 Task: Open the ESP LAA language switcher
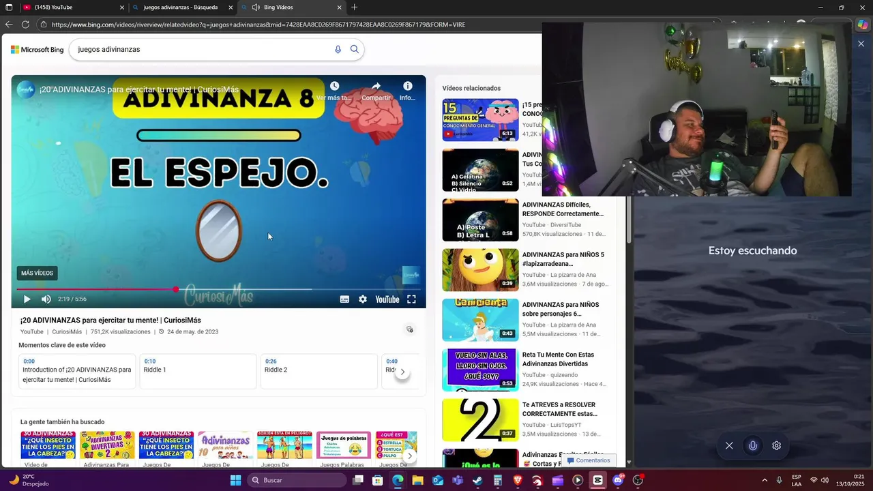[797, 480]
